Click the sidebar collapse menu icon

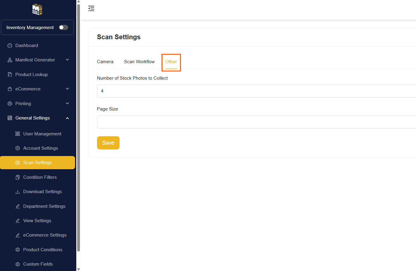pos(91,8)
